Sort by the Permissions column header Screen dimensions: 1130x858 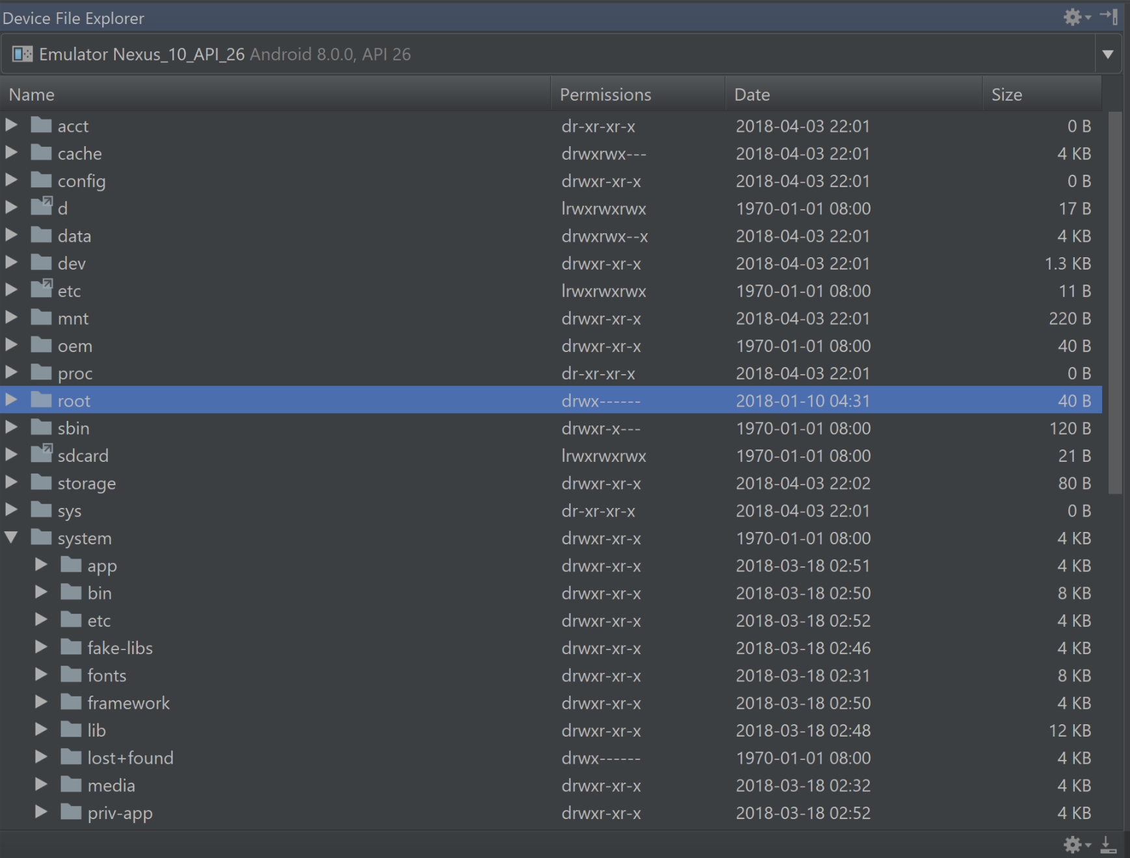(638, 94)
